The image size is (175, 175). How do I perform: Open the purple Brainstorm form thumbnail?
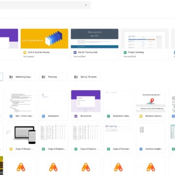(x=86, y=101)
